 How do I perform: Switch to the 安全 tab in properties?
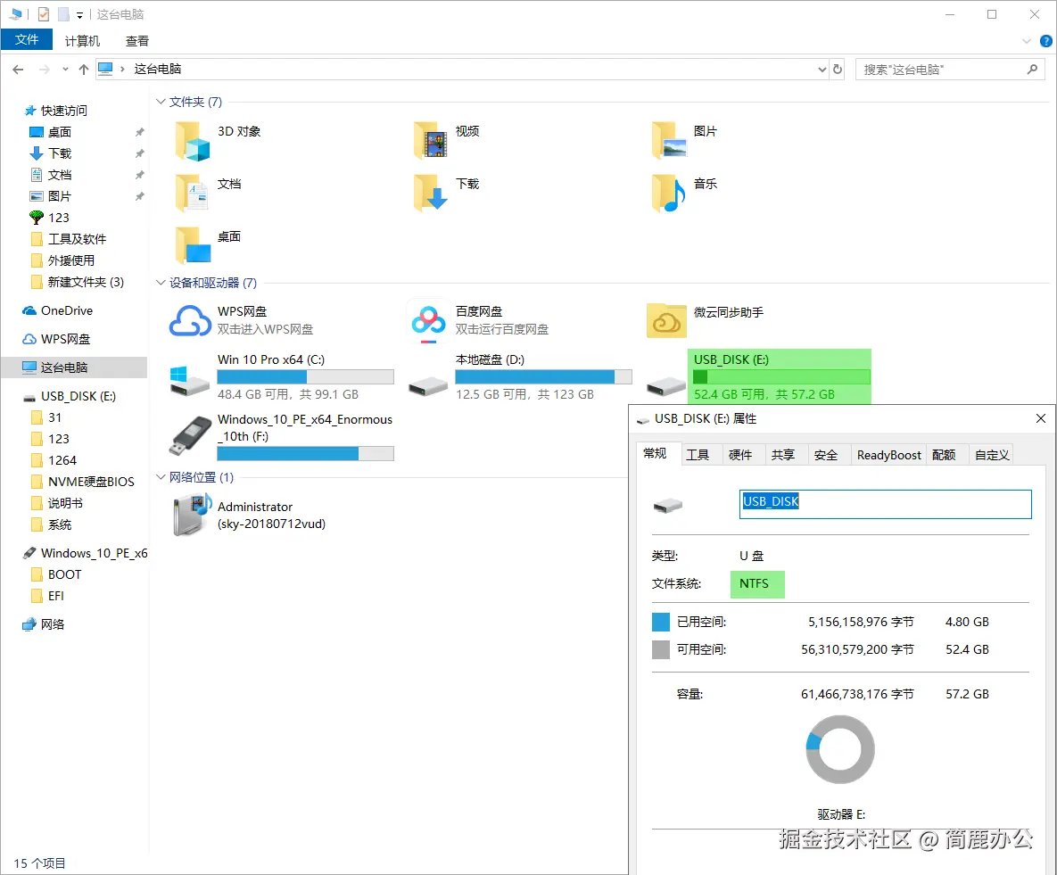[x=827, y=454]
